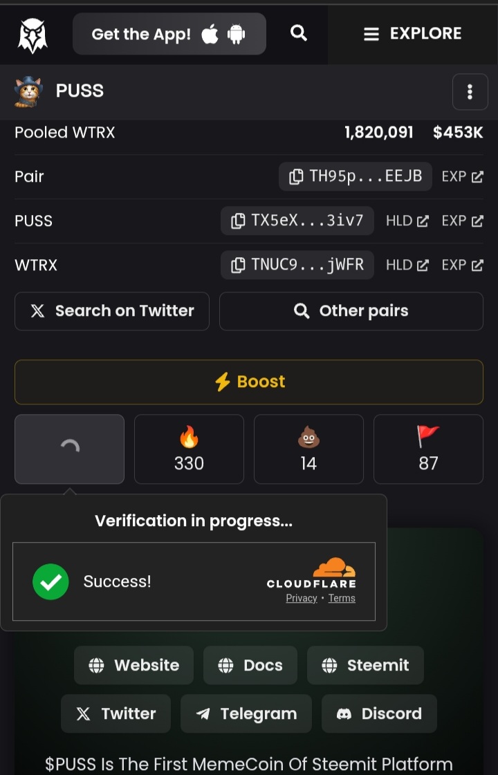Open the EXPLORE hamburger menu

pos(412,34)
